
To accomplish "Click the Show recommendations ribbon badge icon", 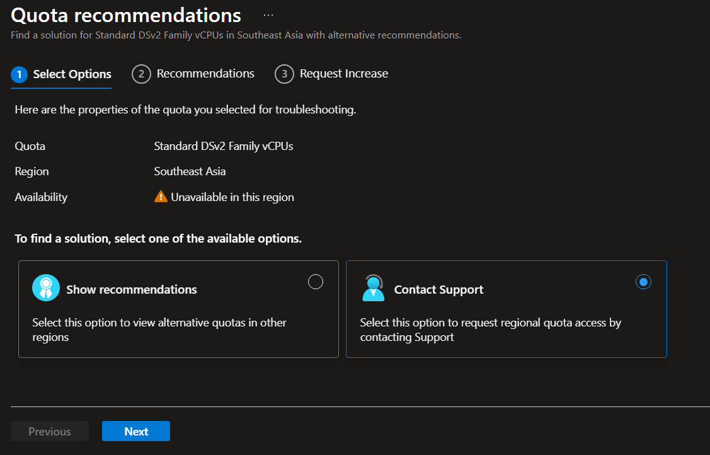I will (46, 288).
